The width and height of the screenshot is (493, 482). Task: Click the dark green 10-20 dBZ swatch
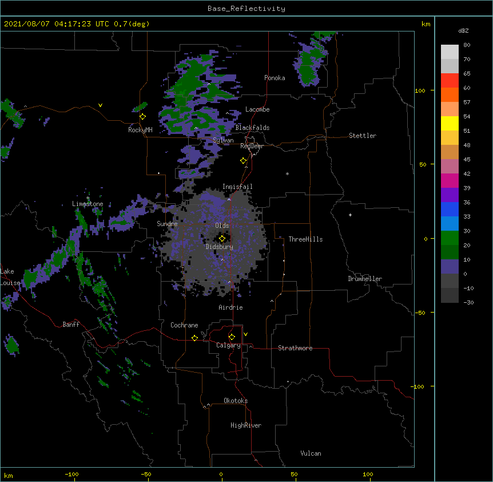(450, 252)
